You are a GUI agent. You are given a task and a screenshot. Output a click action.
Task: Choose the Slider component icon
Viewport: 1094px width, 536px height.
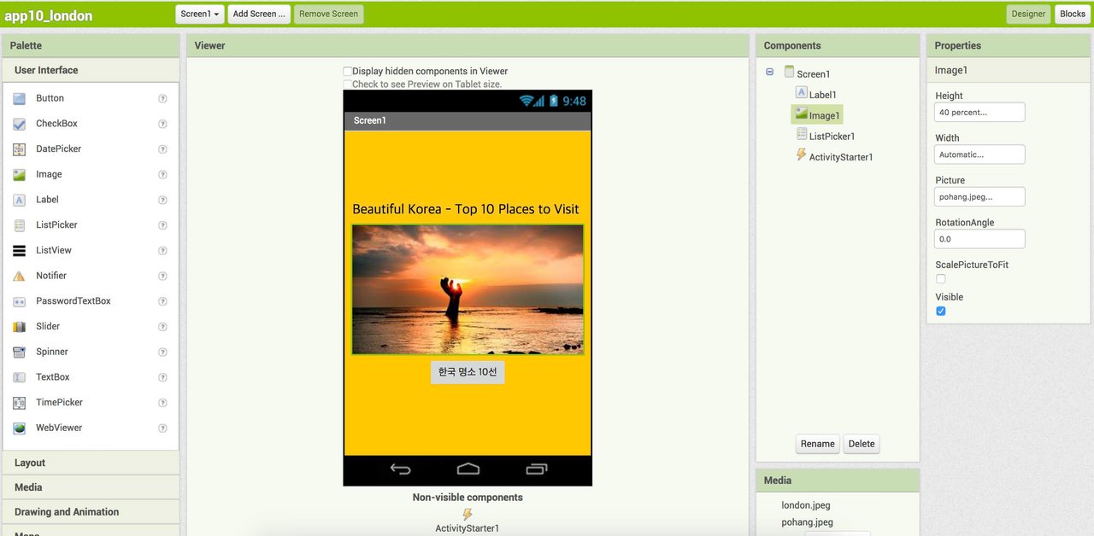tap(19, 327)
